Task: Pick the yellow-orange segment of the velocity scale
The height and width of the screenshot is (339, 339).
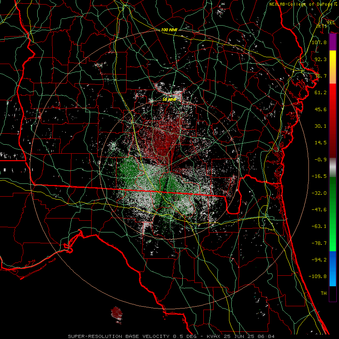Action: point(333,67)
